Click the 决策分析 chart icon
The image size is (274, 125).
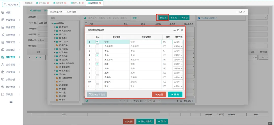pyautogui.click(x=3, y=80)
